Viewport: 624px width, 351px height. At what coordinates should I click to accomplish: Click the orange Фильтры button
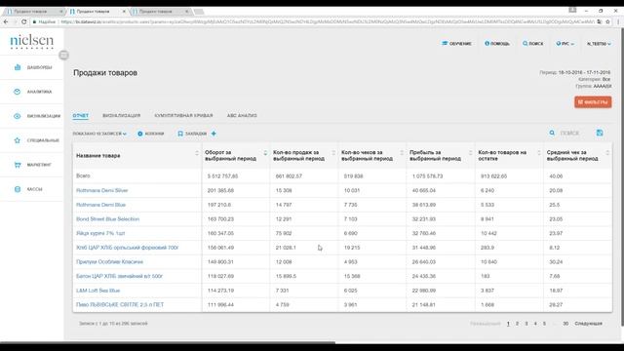coord(593,102)
